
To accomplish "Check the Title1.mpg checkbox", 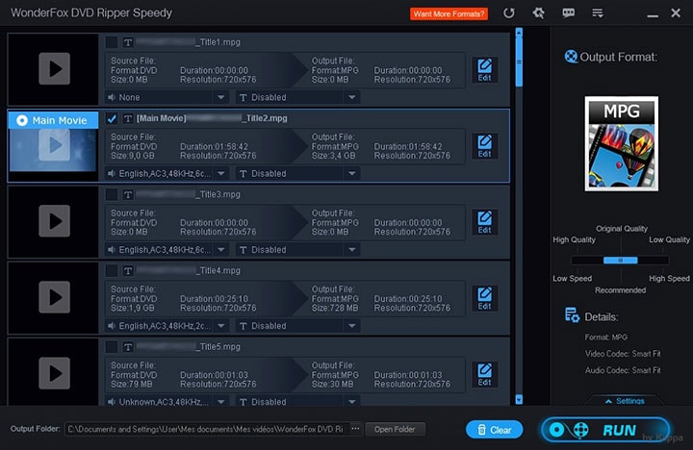I will [112, 42].
